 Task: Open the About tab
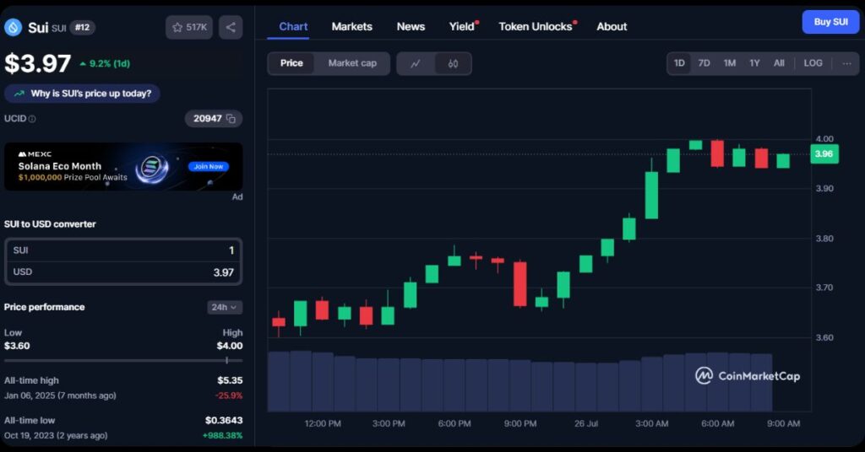[x=612, y=26]
